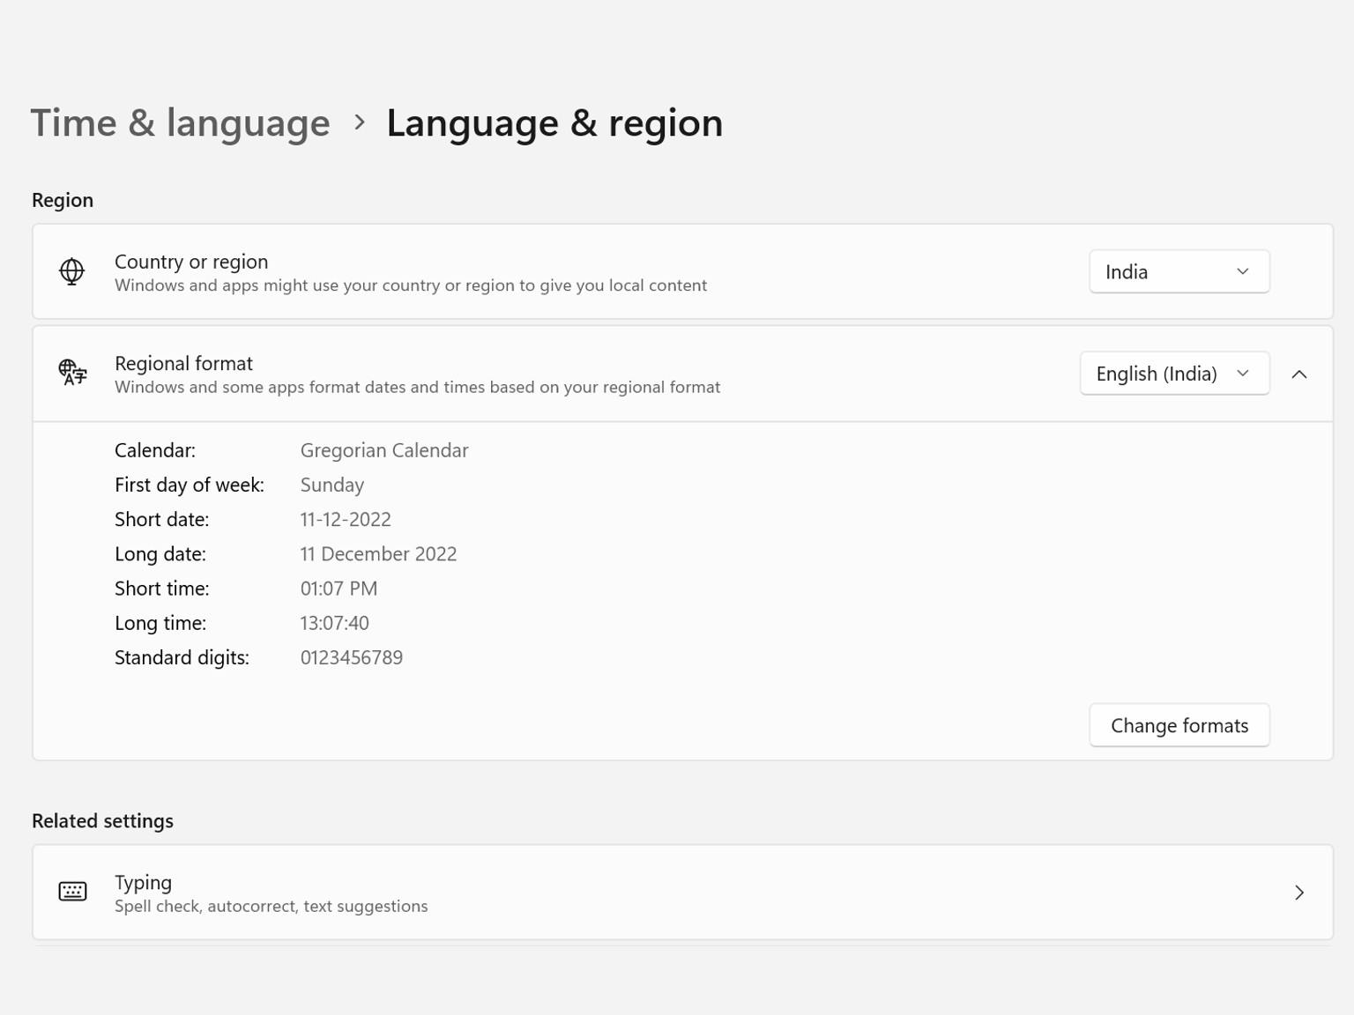This screenshot has width=1354, height=1015.
Task: Click the Long date 11 December 2022
Action: click(378, 554)
